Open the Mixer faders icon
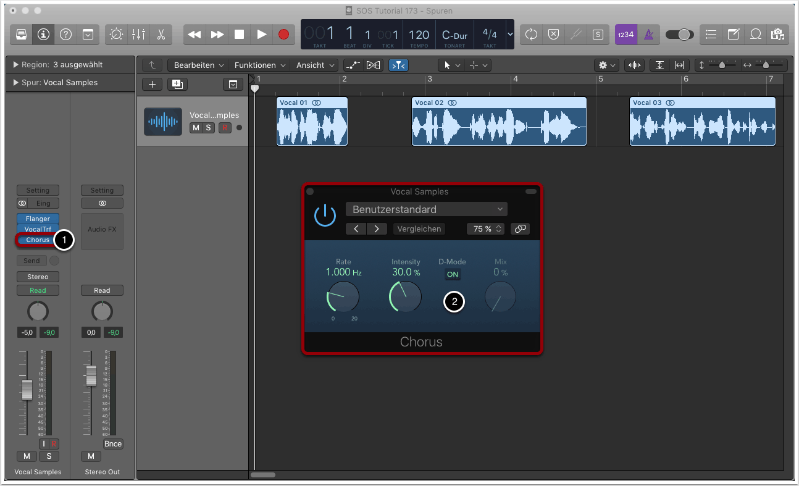Image resolution: width=799 pixels, height=486 pixels. click(138, 35)
